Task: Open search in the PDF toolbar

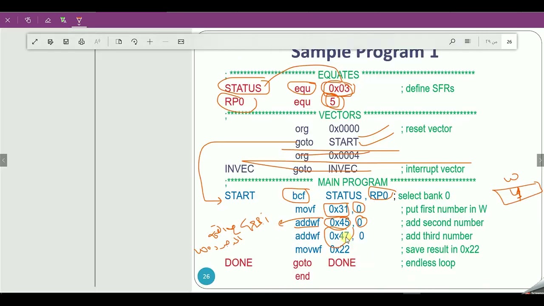Action: point(452,42)
